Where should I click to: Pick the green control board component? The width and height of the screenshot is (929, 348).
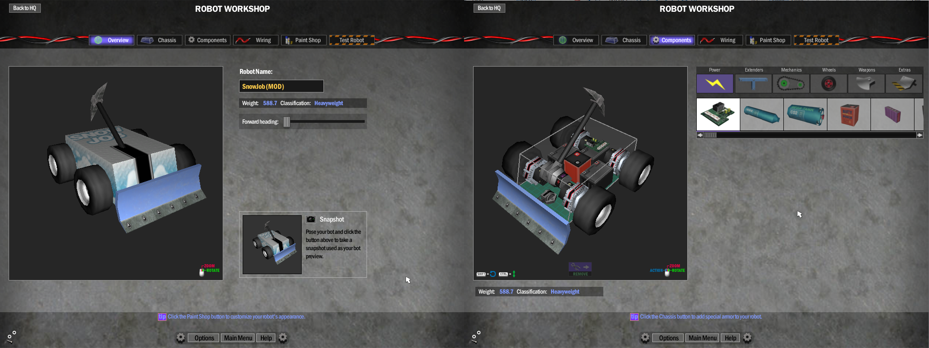[718, 114]
